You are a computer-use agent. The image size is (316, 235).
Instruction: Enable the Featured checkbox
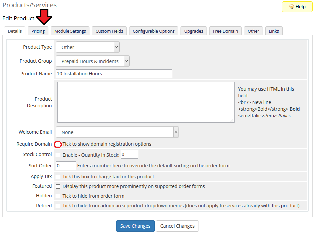tap(58, 186)
